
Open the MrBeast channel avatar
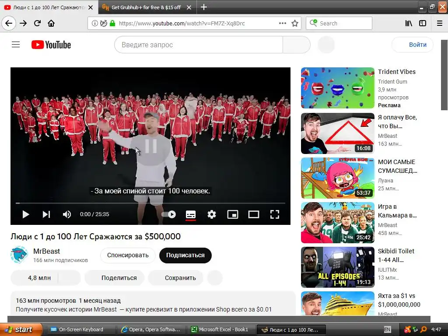[x=19, y=255]
